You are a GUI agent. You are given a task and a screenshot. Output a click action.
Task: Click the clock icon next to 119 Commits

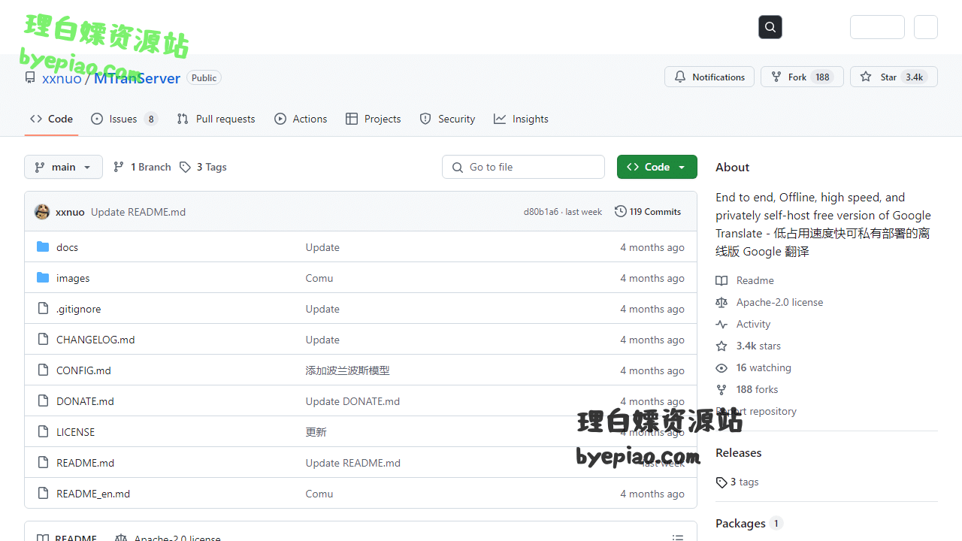[621, 212]
